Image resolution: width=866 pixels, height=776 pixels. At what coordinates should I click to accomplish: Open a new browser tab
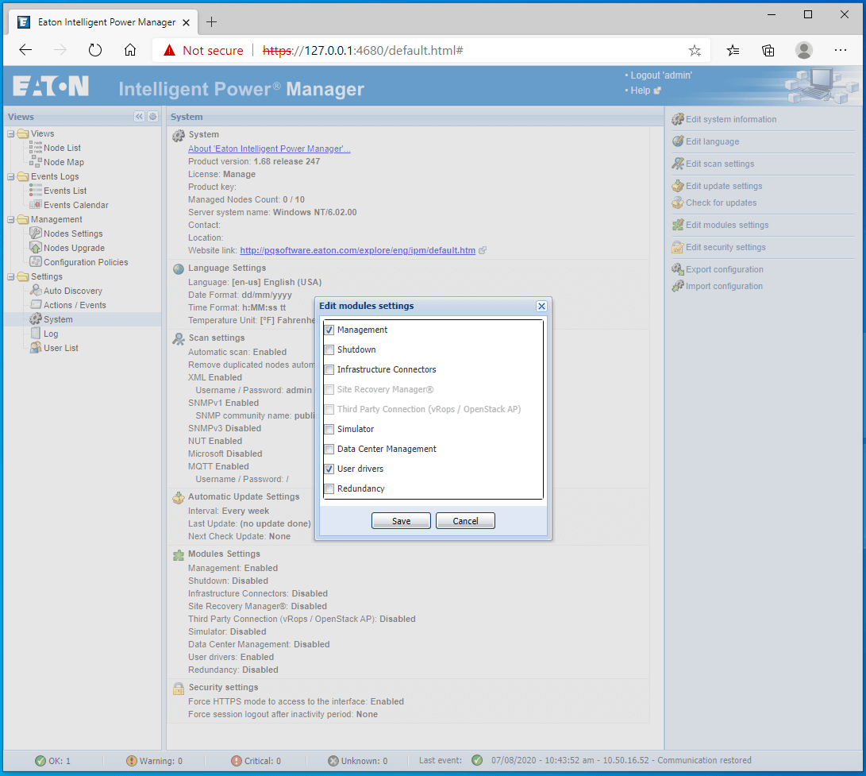click(x=211, y=21)
